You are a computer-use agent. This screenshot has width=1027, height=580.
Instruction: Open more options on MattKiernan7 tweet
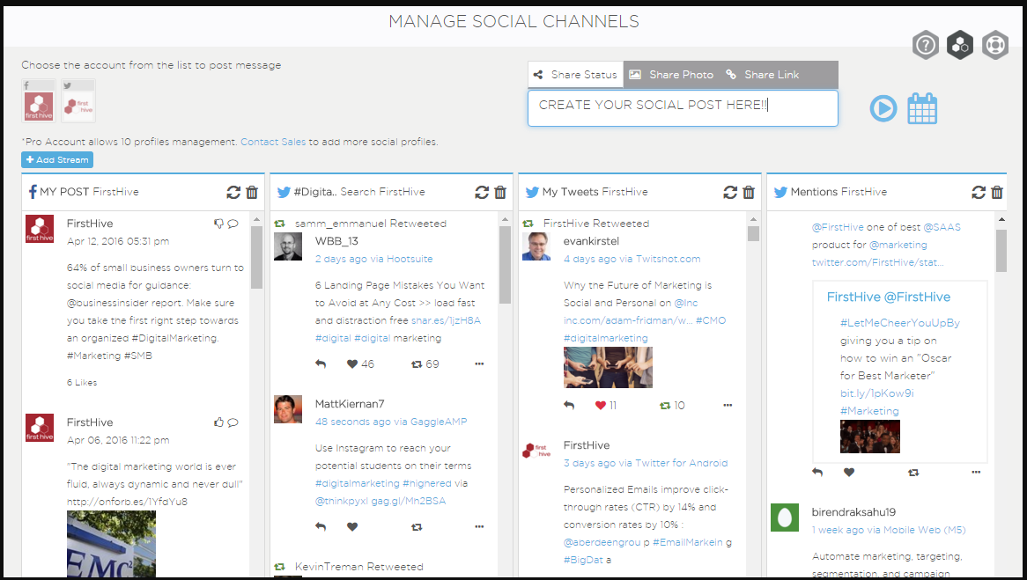click(479, 526)
